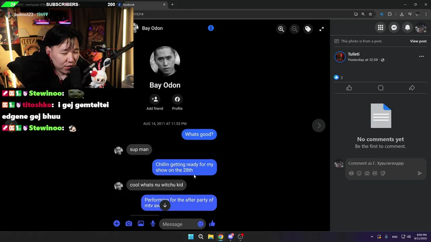Click the blue info icon beside Bay Odon
Screen dimensions: 431x242
coord(211,28)
